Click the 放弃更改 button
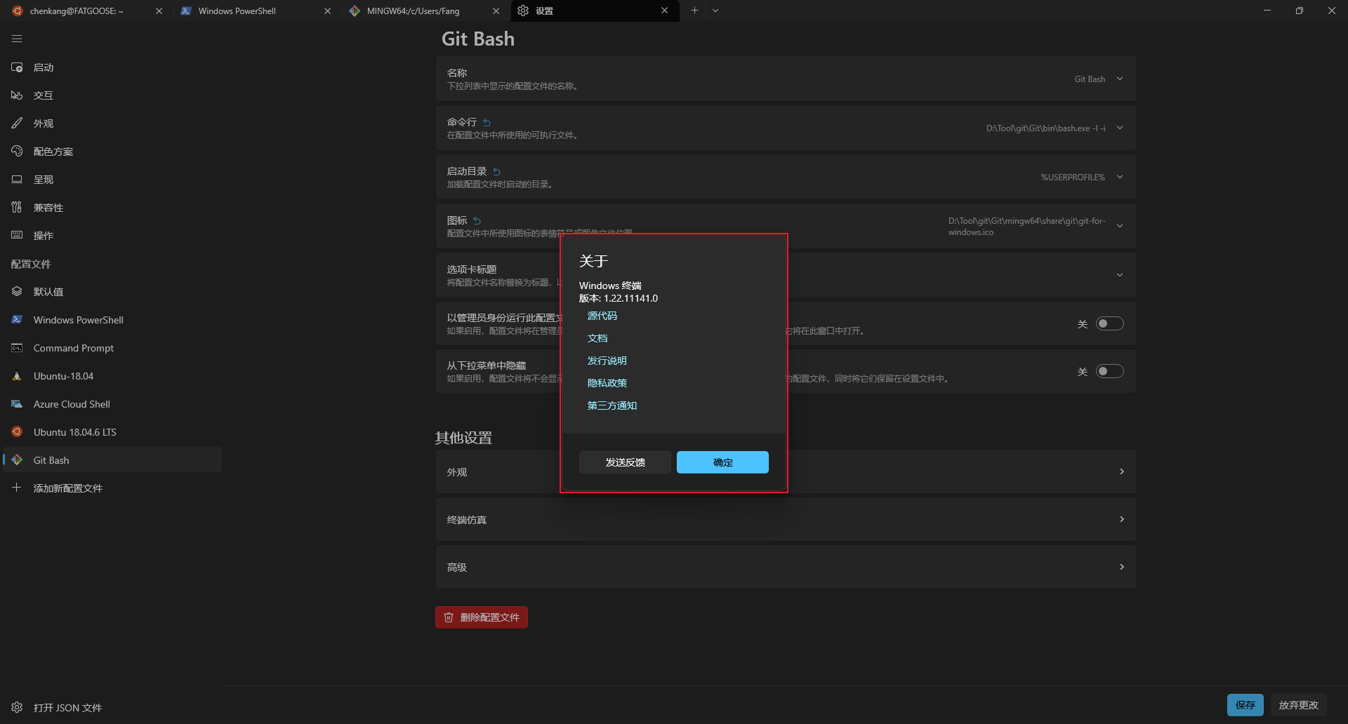This screenshot has width=1348, height=724. [x=1299, y=705]
